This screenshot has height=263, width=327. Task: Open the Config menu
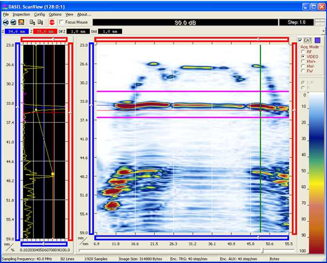39,14
